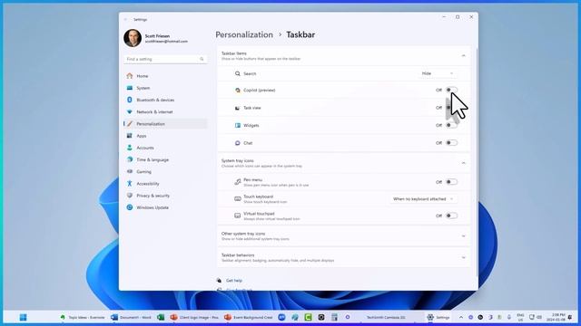Click Scott Friesen profile picture
Image resolution: width=581 pixels, height=326 pixels.
[x=133, y=38]
